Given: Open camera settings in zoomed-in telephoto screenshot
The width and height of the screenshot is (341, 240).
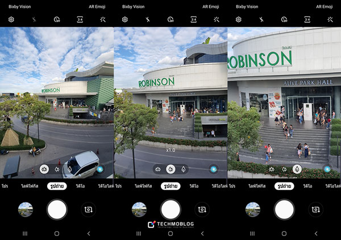Looking at the screenshot, I should pyautogui.click(x=239, y=19).
